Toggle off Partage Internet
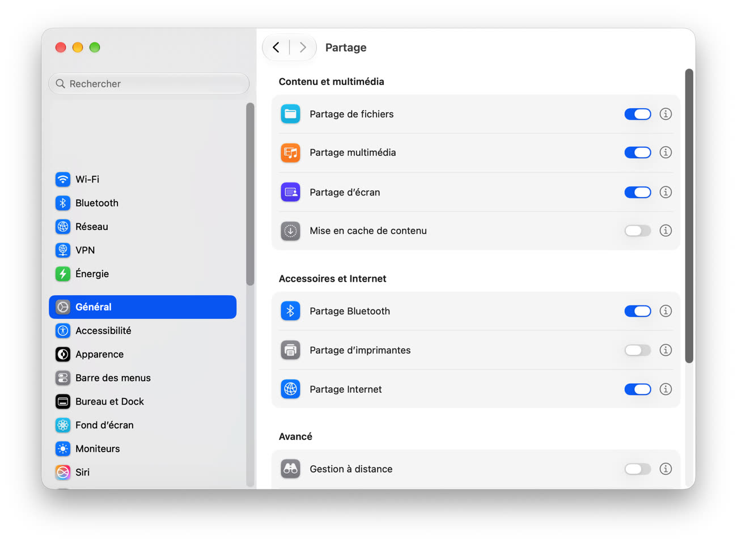Screen dimensions: 737x544 (638, 389)
